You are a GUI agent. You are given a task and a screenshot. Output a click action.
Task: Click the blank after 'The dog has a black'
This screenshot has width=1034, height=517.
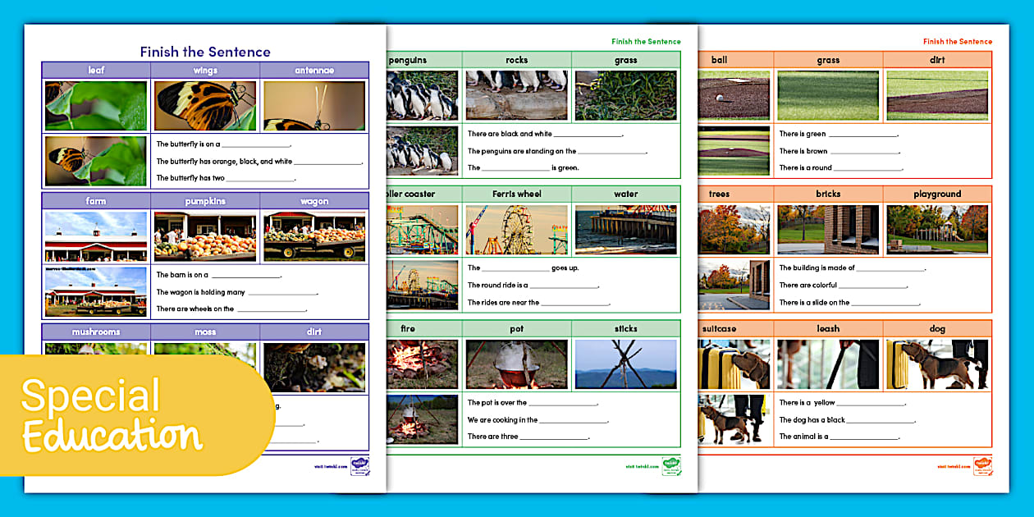click(x=881, y=422)
